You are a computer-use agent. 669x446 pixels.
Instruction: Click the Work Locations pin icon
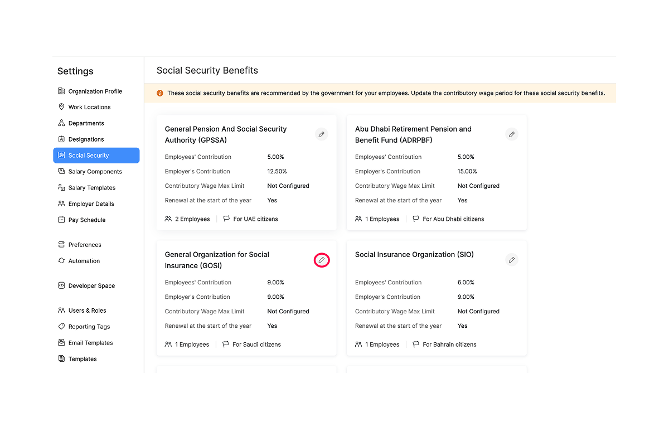click(61, 107)
